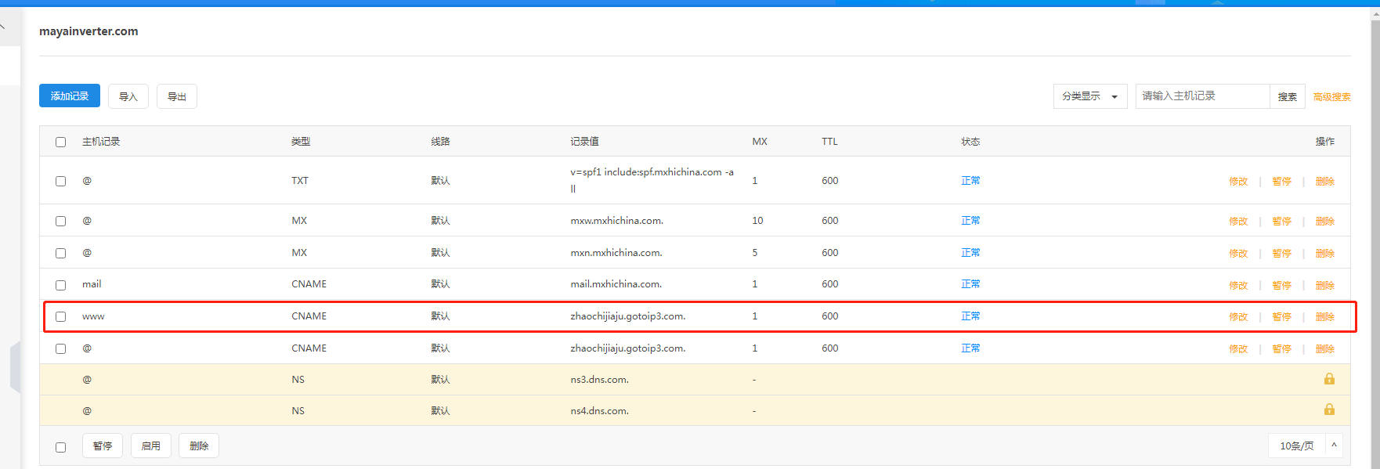Click the caret arrow next to 10条/页
The image size is (1380, 469).
tap(1334, 446)
